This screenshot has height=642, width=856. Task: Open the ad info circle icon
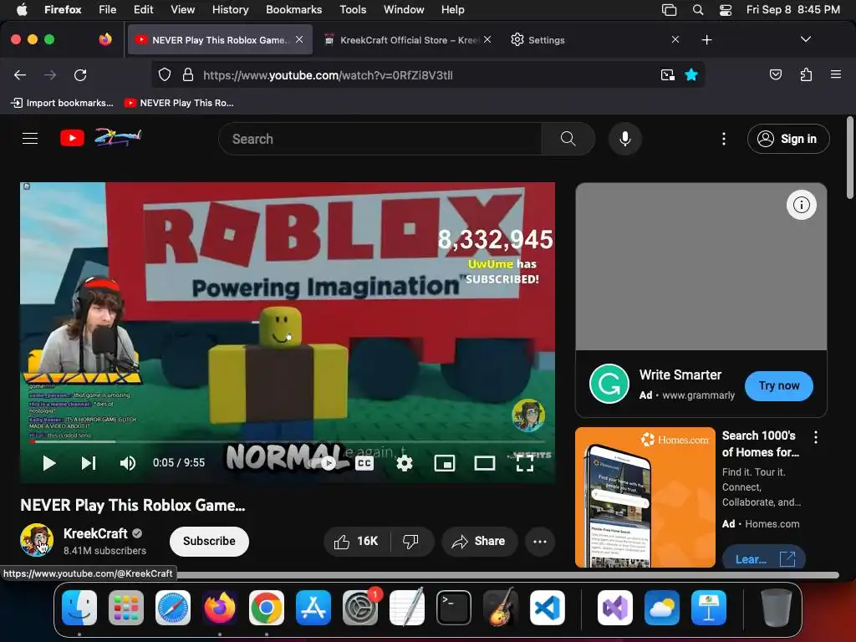[801, 205]
